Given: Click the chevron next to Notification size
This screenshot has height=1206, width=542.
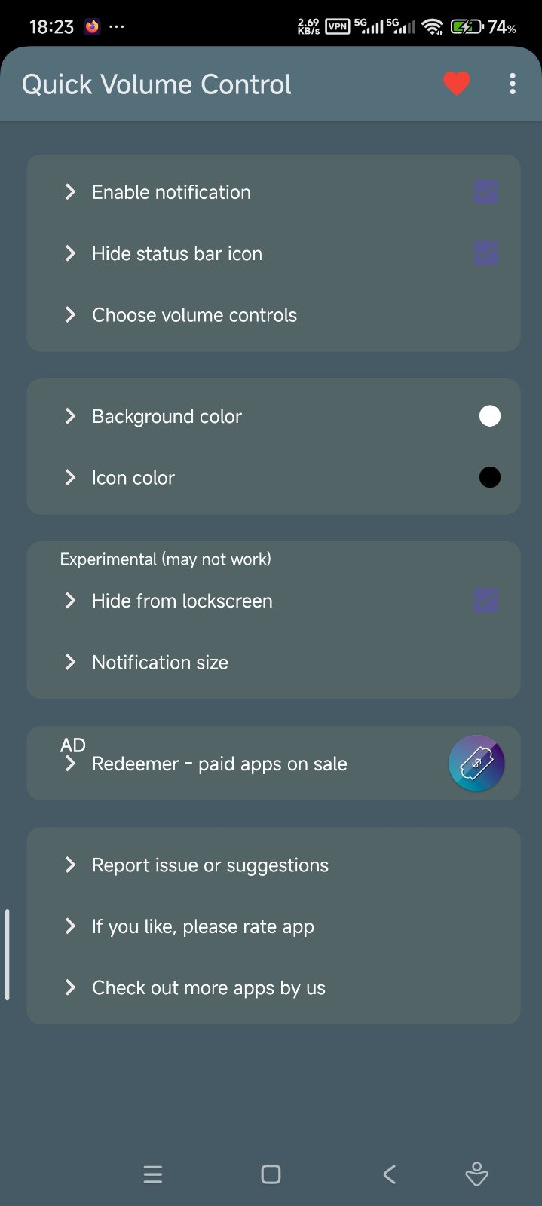Looking at the screenshot, I should [70, 662].
